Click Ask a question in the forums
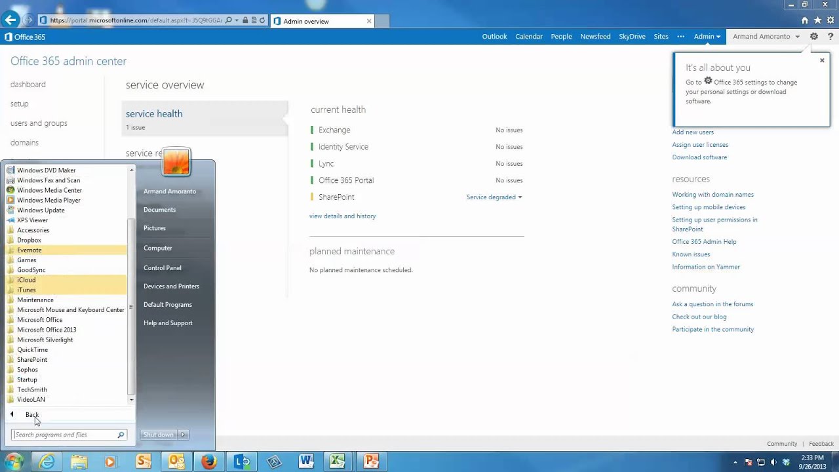 click(x=712, y=304)
